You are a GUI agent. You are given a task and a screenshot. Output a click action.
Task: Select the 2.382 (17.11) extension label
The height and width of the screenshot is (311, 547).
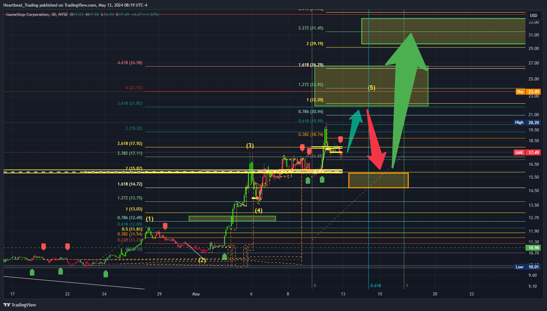pos(130,153)
